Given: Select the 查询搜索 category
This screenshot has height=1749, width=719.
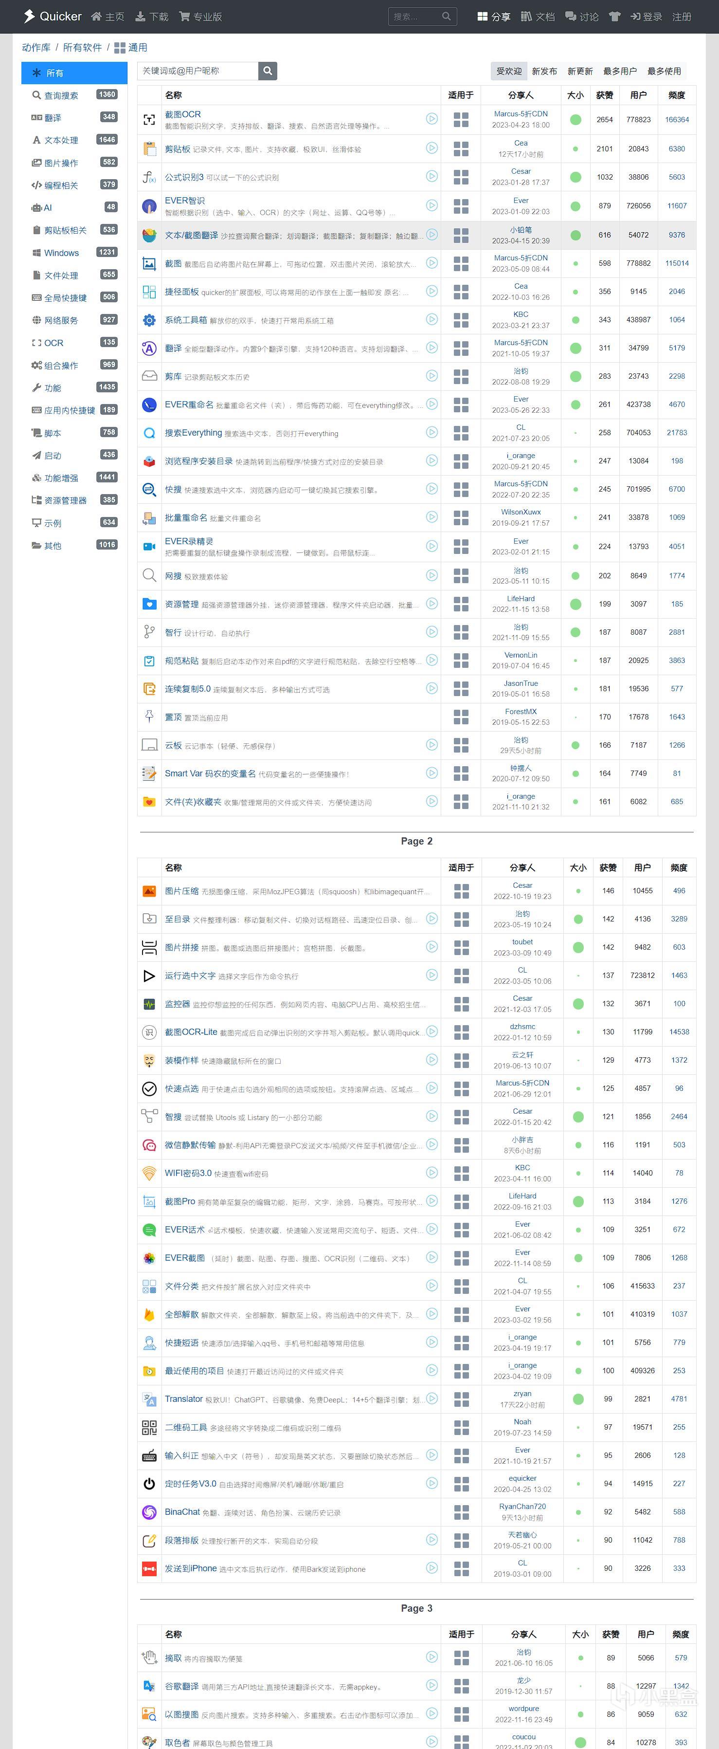Looking at the screenshot, I should (74, 95).
